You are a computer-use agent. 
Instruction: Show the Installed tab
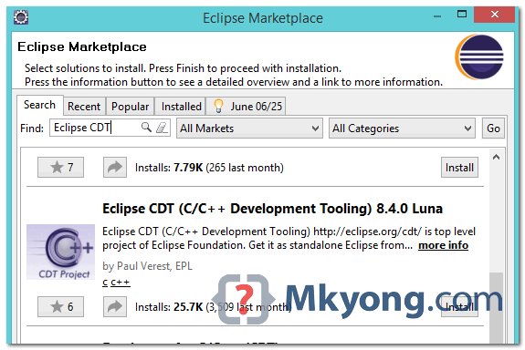(181, 107)
